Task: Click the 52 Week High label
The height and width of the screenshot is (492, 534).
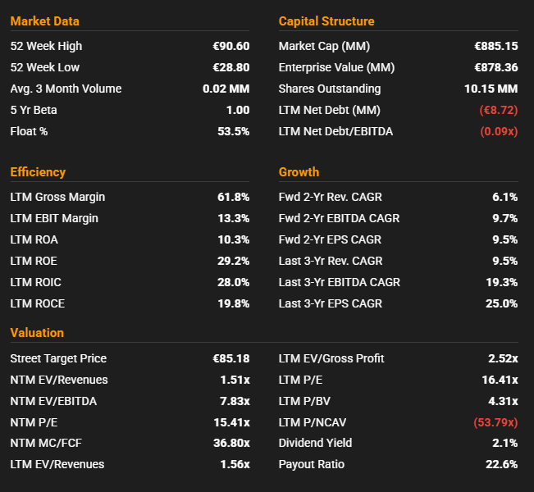Action: 46,46
